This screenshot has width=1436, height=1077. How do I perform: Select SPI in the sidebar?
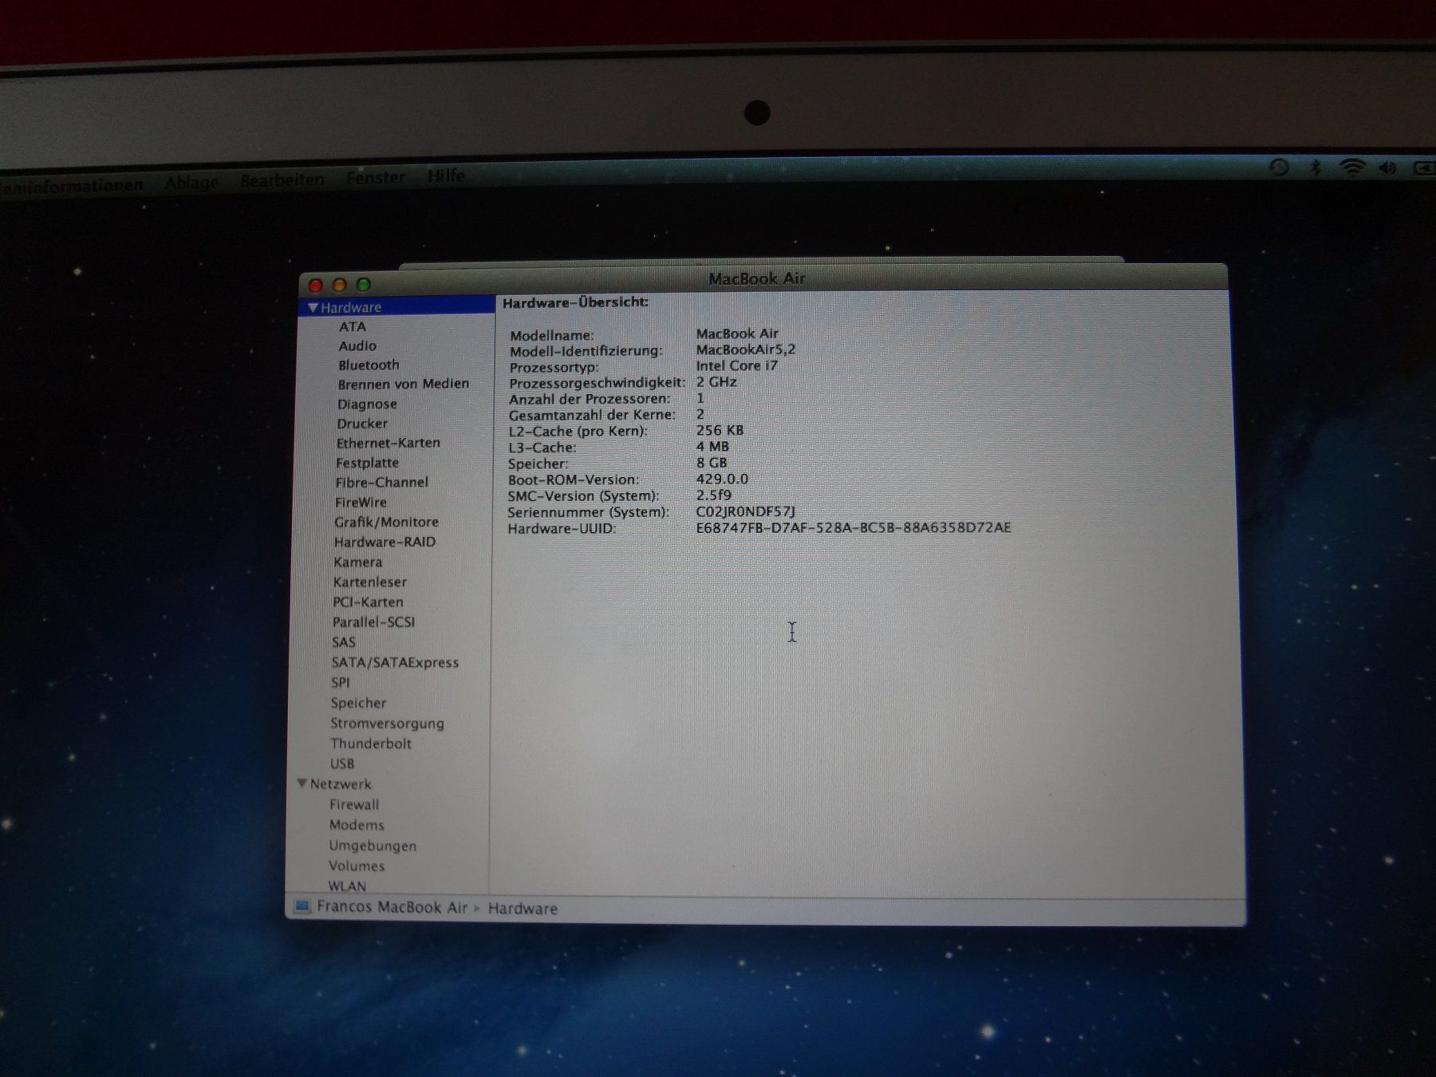click(340, 682)
